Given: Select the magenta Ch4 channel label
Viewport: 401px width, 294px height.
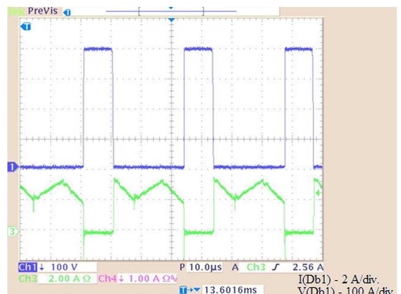Looking at the screenshot, I should (108, 278).
